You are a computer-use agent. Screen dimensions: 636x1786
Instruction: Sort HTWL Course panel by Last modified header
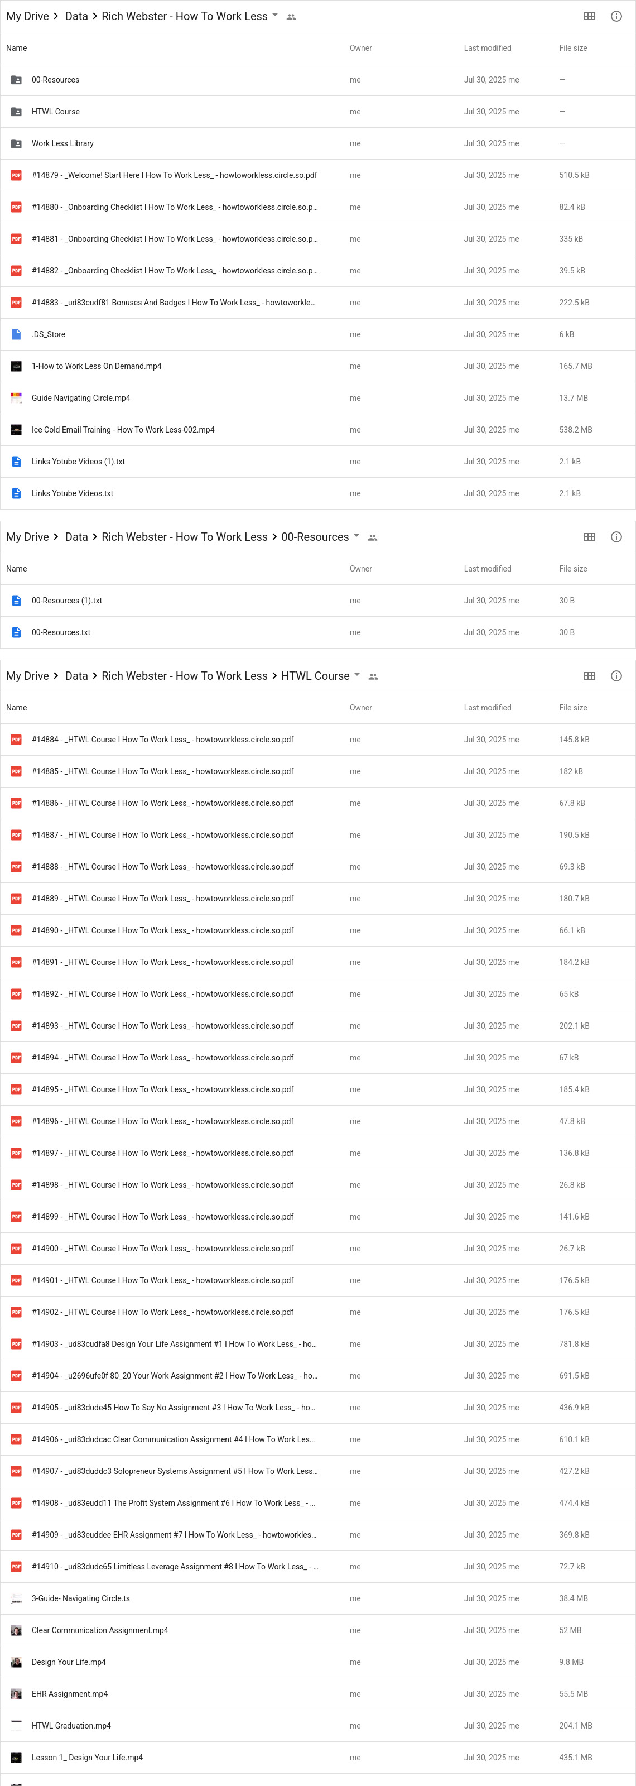[488, 708]
